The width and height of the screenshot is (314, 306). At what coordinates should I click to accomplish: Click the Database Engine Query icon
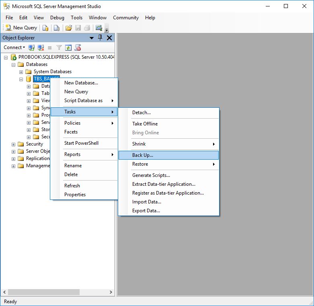(x=45, y=28)
